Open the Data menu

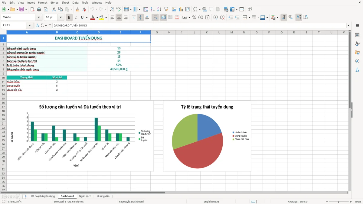pos(75,2)
